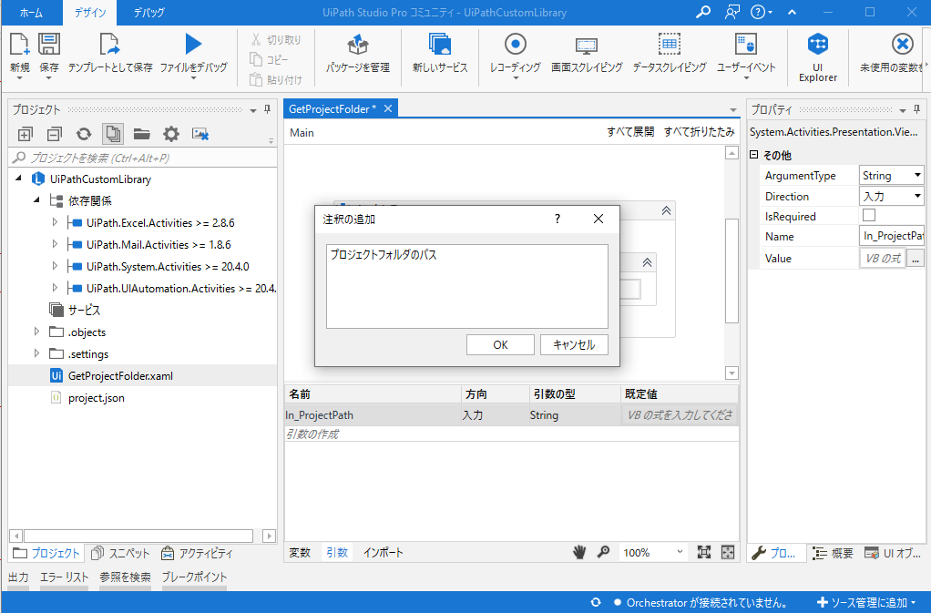This screenshot has height=613, width=931.
Task: Click 引数の作成 create argument row
Action: coord(511,434)
